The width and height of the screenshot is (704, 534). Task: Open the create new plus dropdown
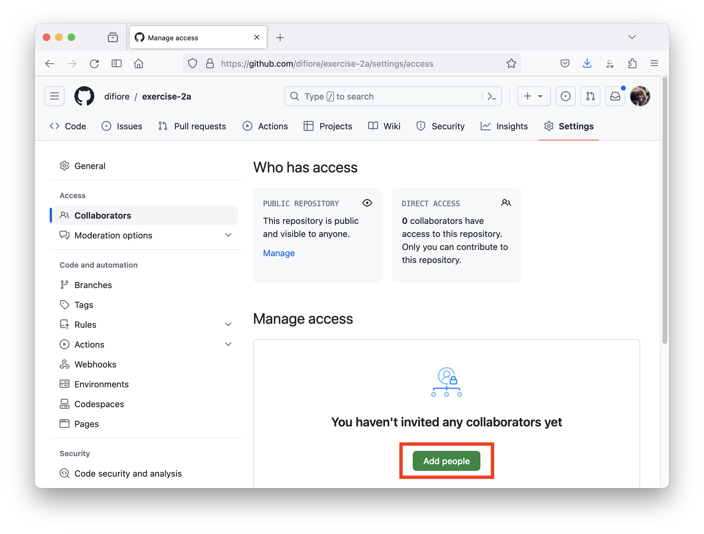(533, 96)
